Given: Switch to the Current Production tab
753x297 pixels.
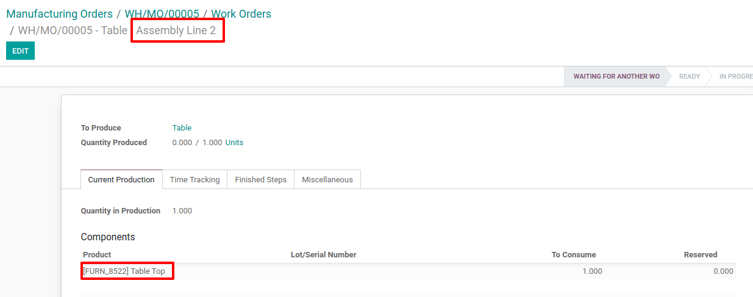Looking at the screenshot, I should pos(121,180).
